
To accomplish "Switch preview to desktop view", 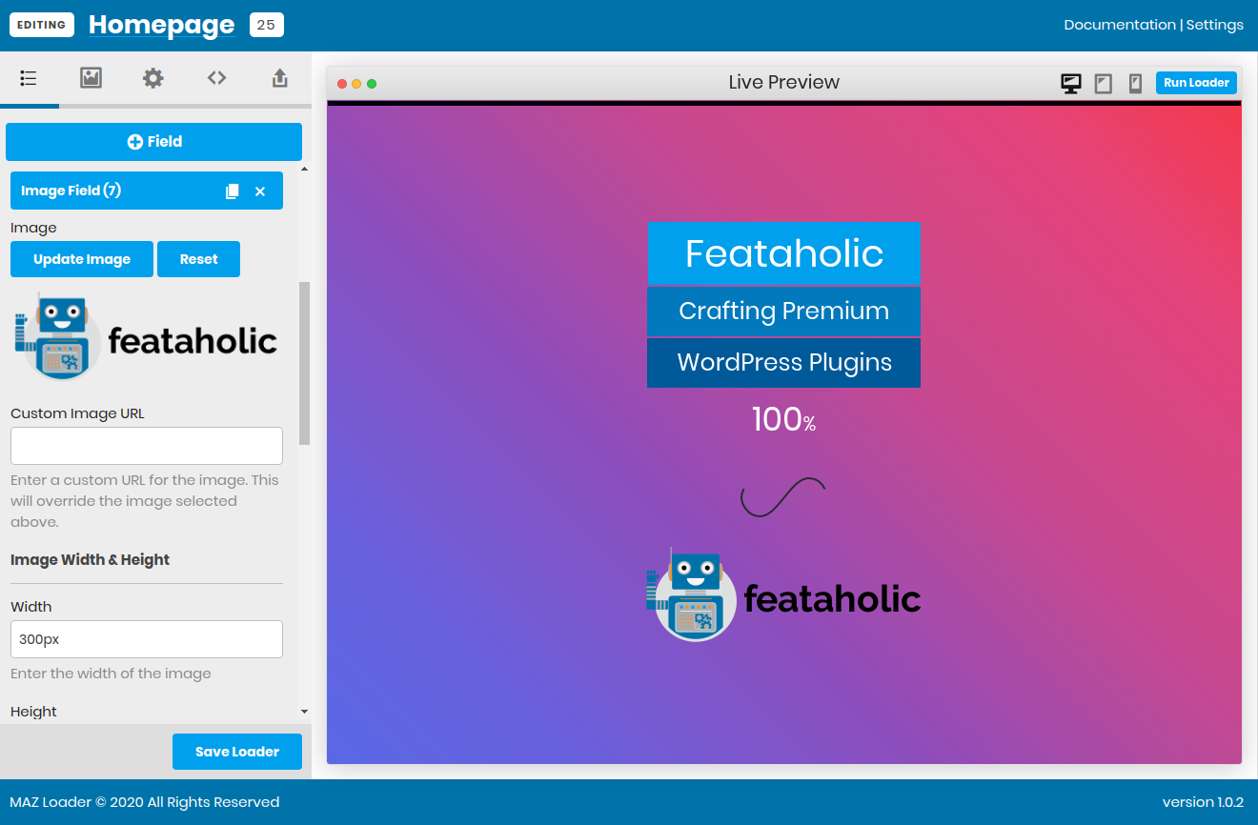I will [x=1071, y=83].
